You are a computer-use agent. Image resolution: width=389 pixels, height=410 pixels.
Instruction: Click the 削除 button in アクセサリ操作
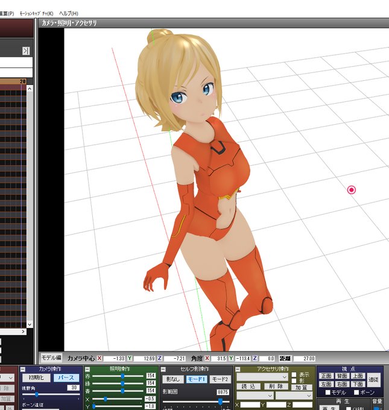tap(277, 386)
